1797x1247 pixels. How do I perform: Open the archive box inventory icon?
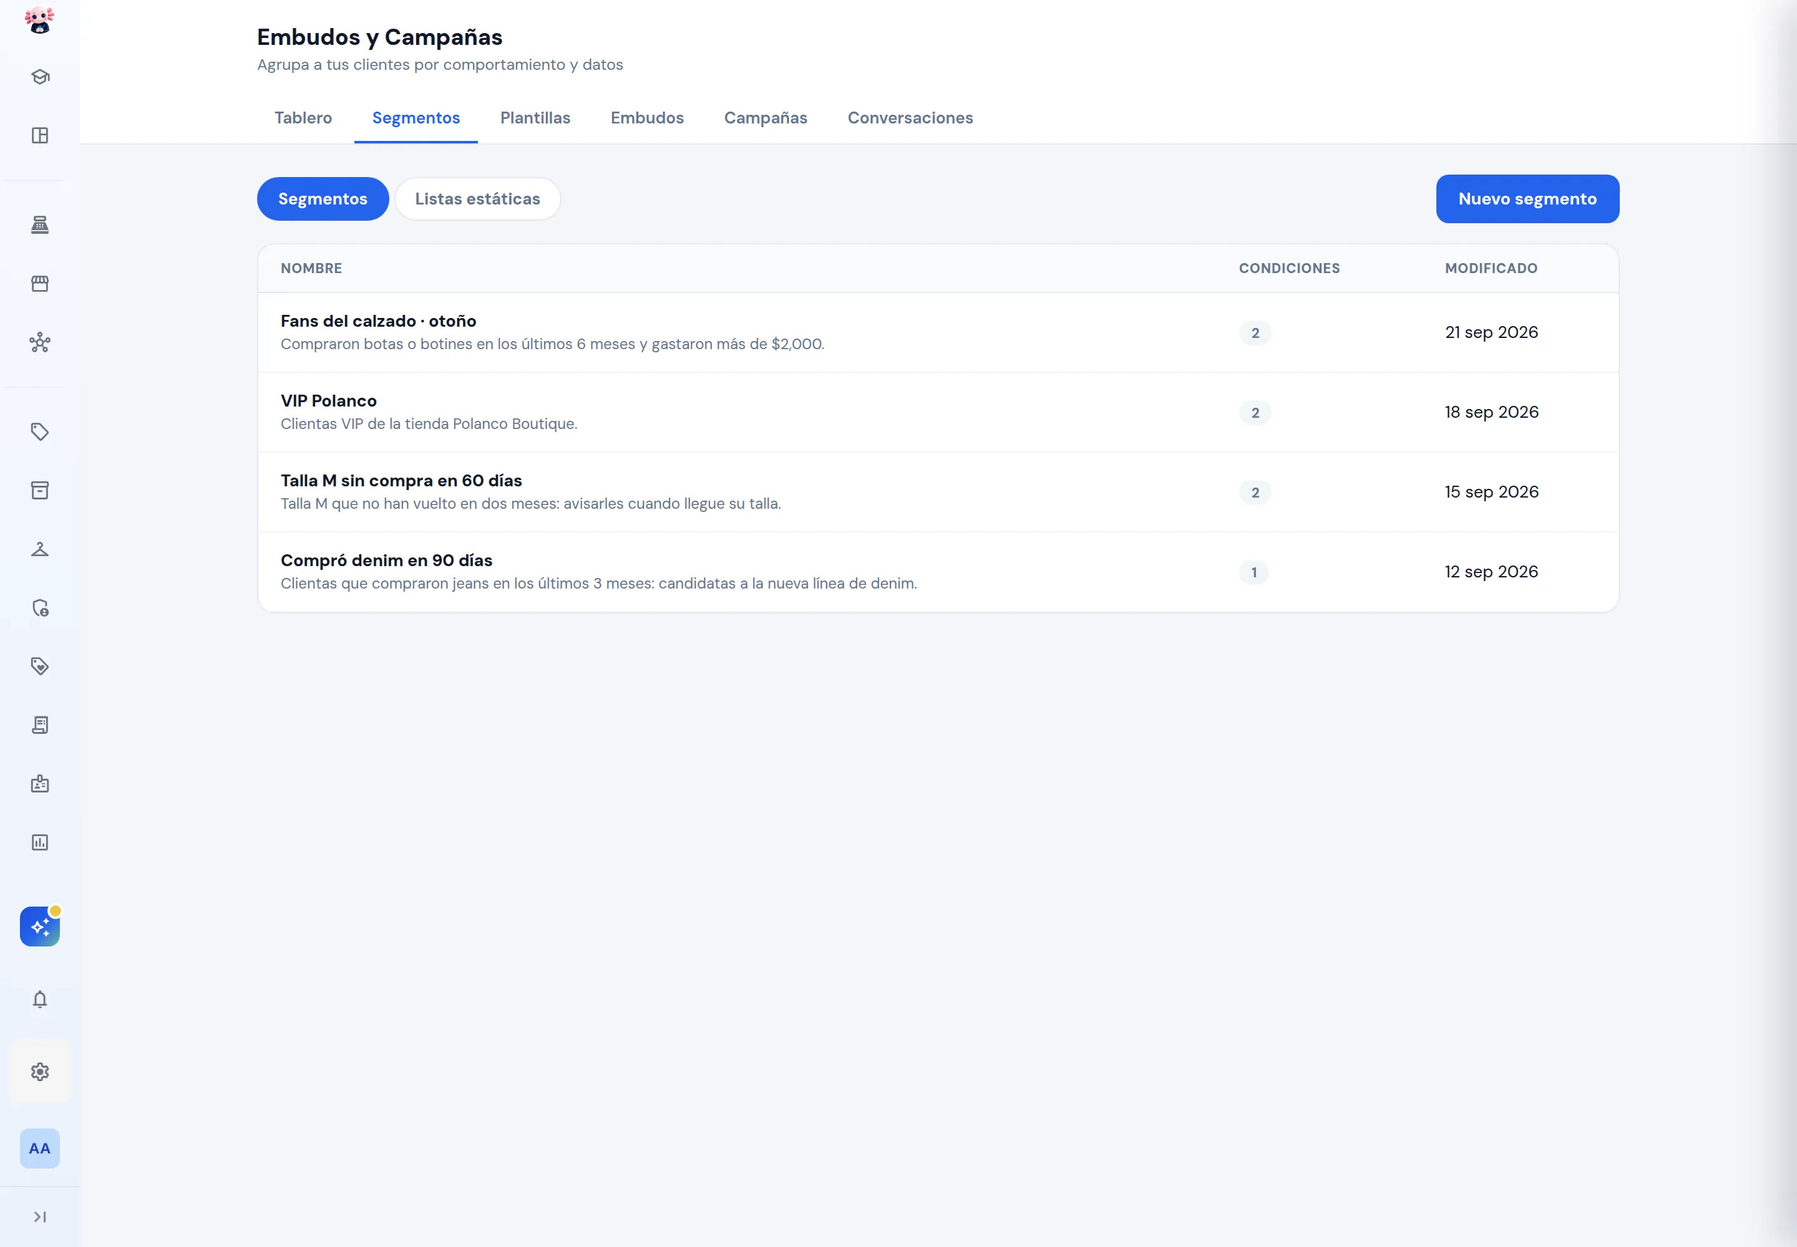(40, 491)
